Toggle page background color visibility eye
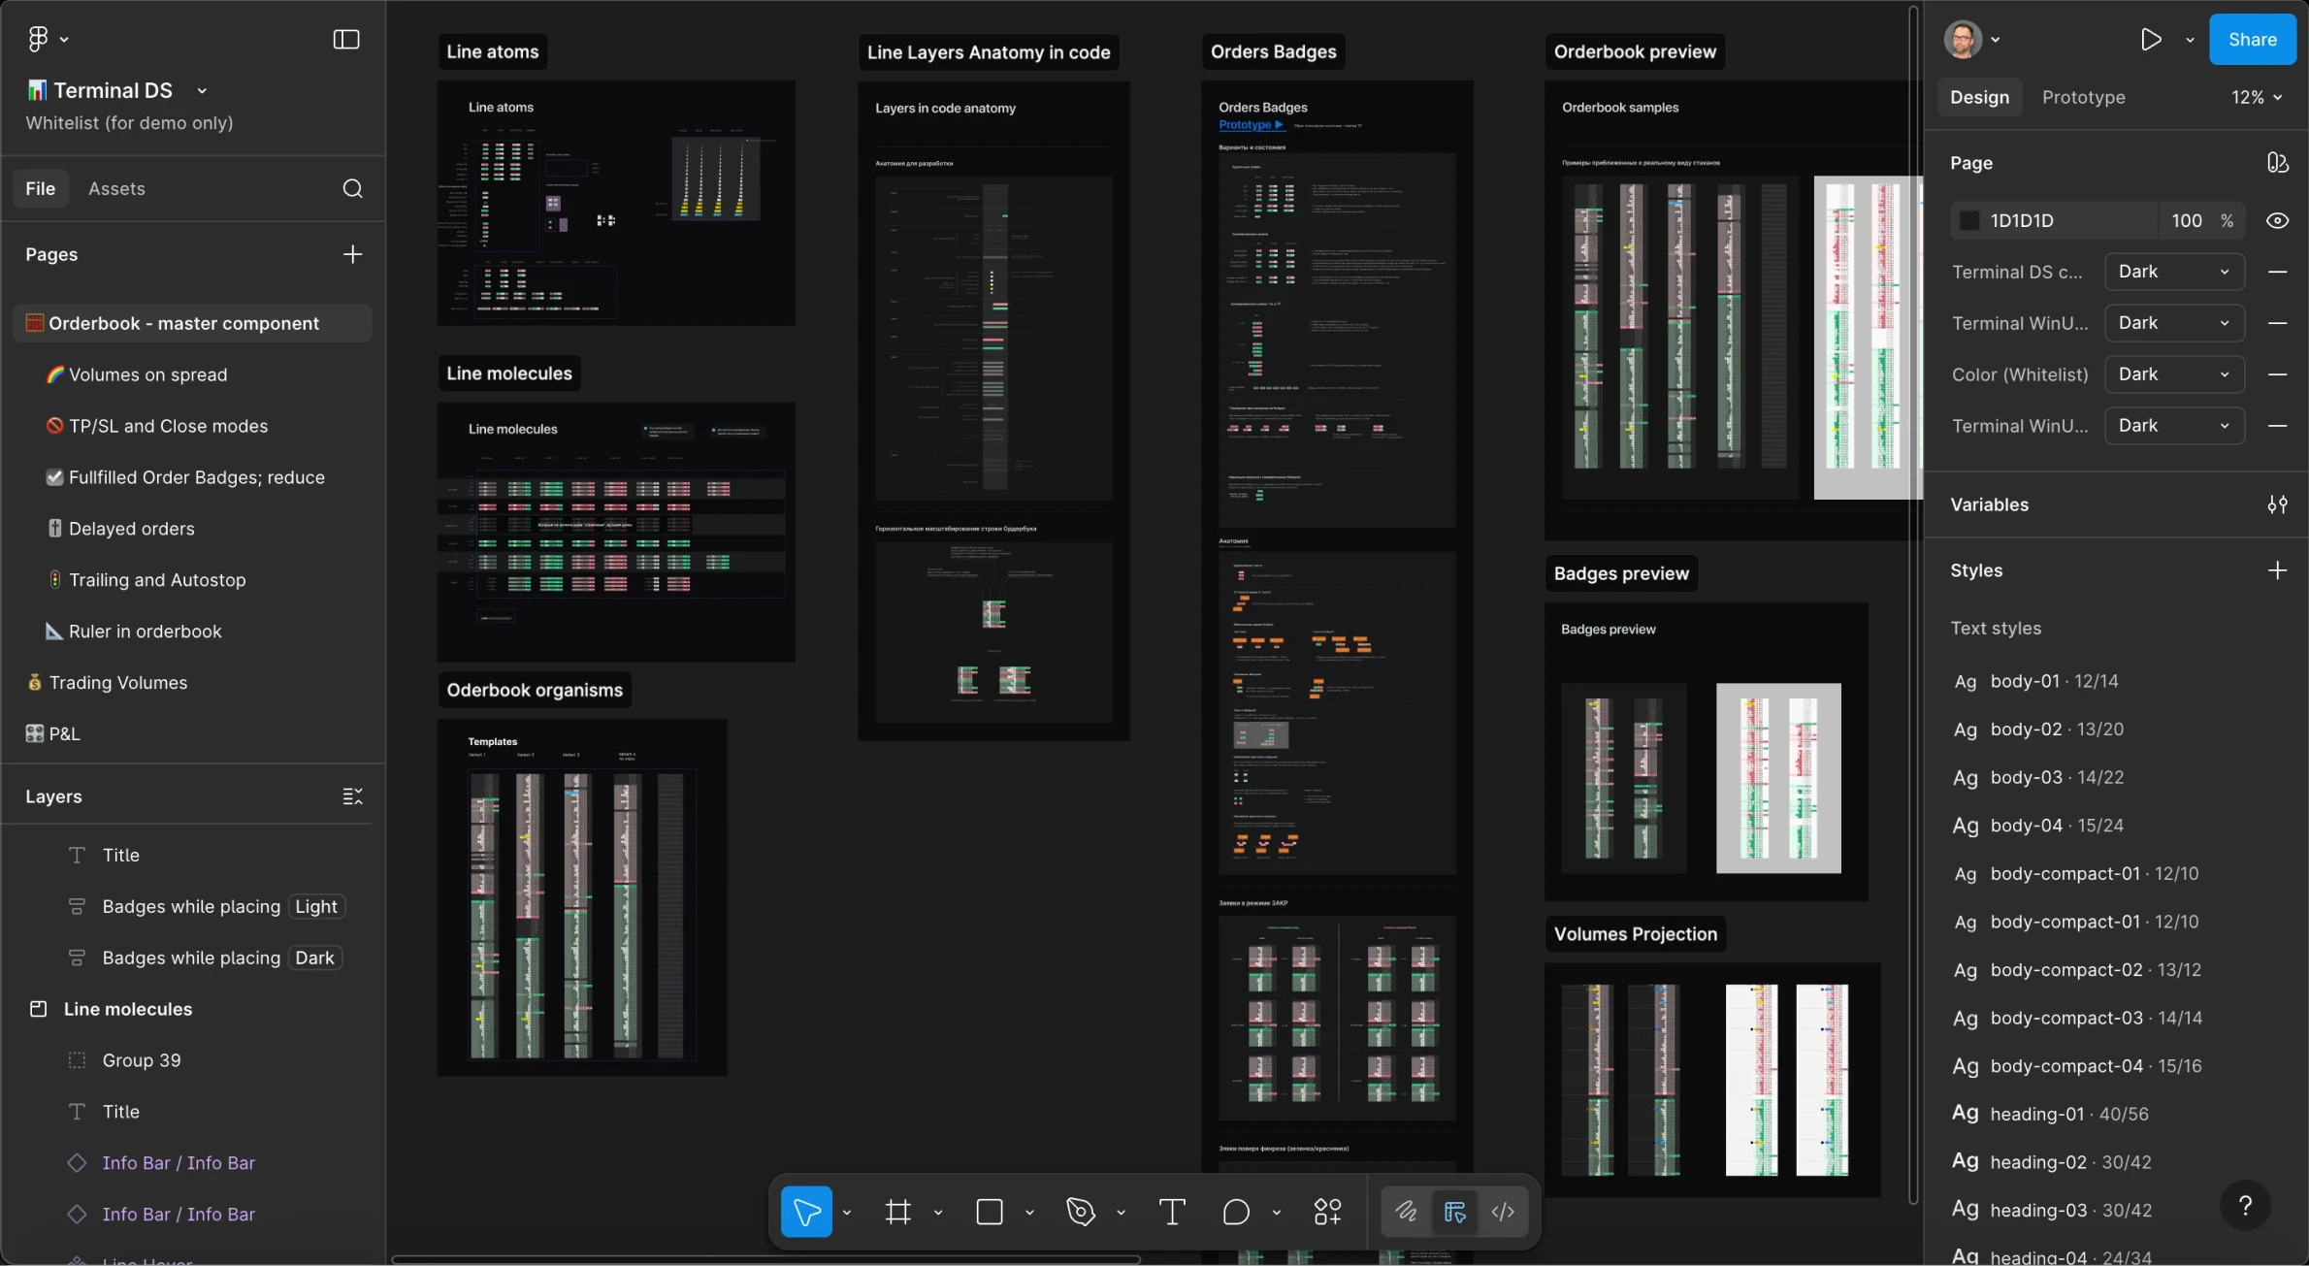The height and width of the screenshot is (1266, 2309). [2277, 221]
